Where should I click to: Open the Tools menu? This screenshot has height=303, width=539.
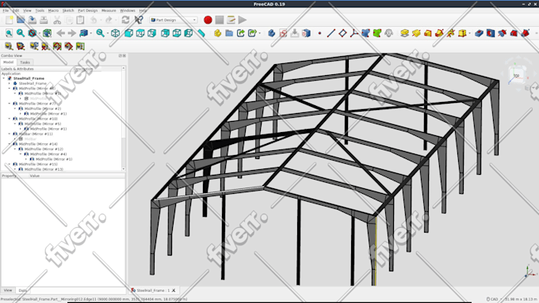(40, 10)
